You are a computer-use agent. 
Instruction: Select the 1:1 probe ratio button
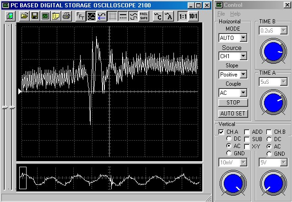click(183, 16)
